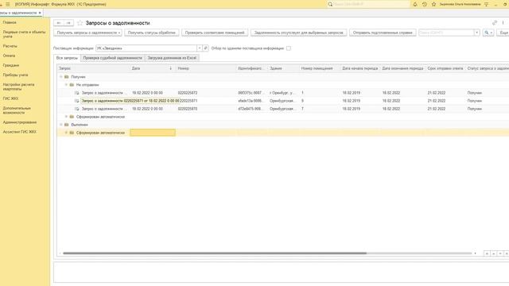
Task: Collapse the Выполнен group
Action: point(60,125)
